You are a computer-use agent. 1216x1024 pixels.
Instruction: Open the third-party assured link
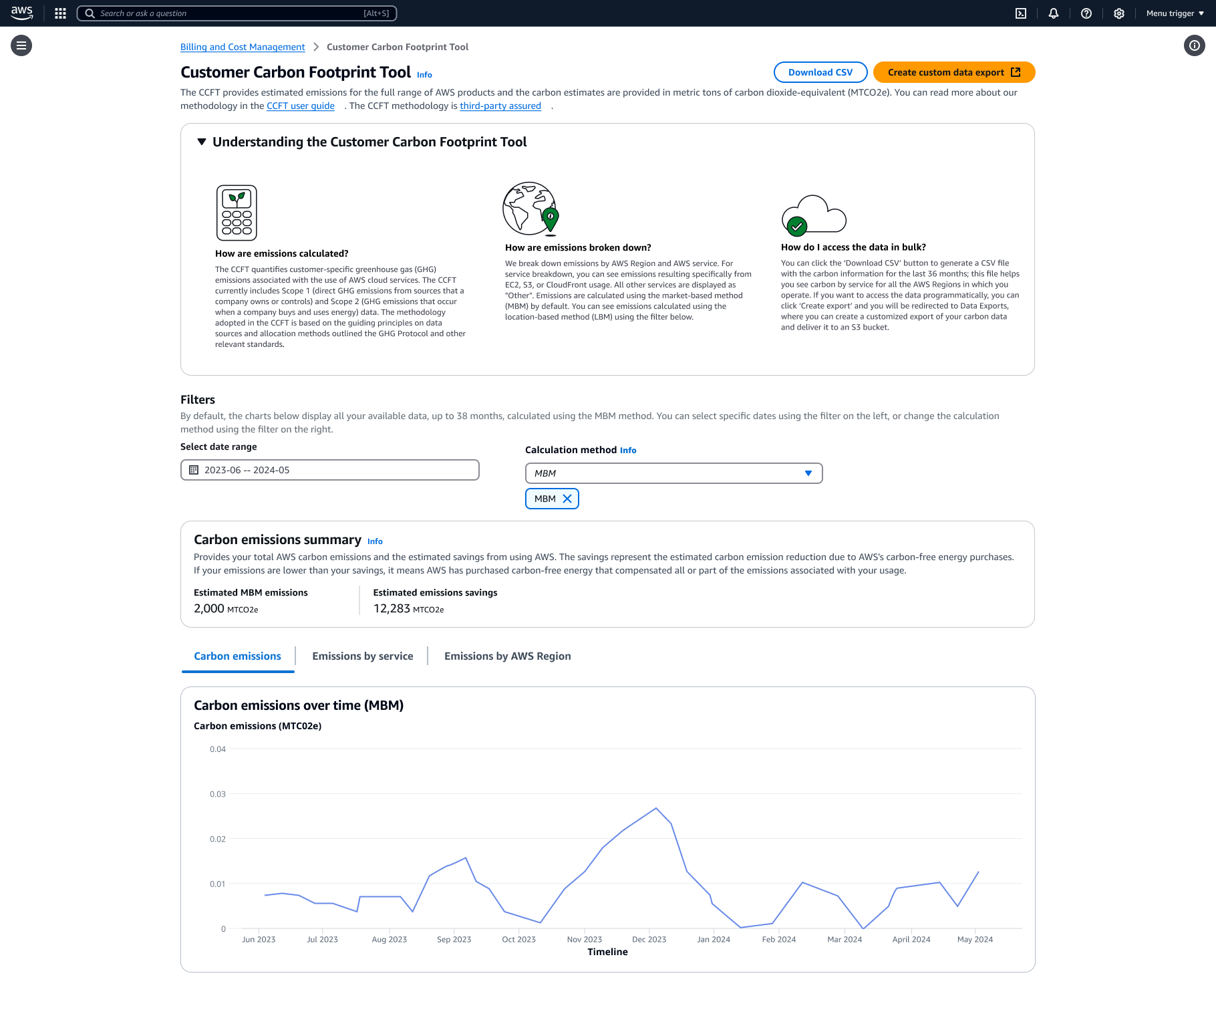(500, 106)
